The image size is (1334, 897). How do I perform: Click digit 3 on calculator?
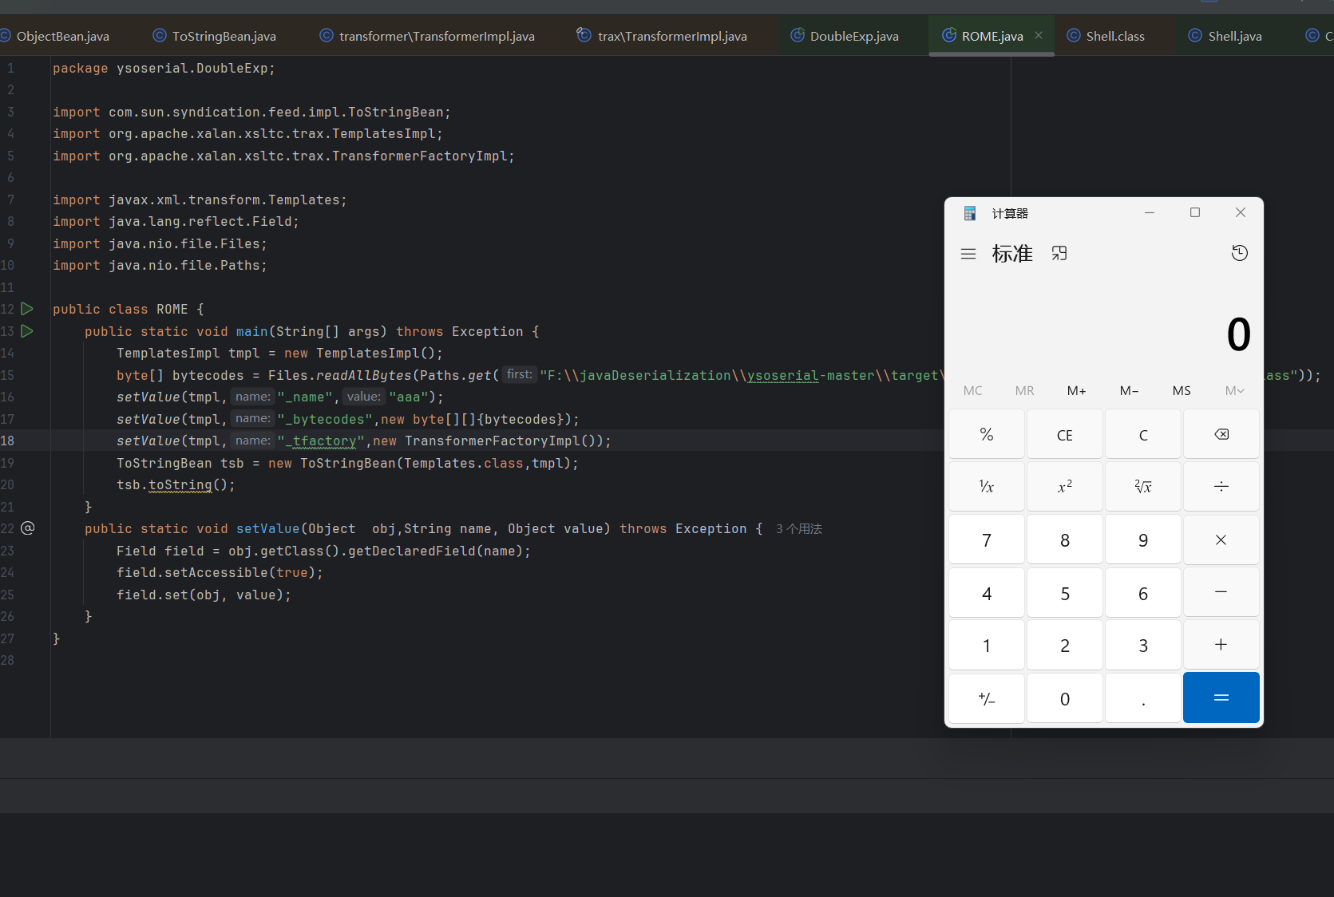(x=1143, y=645)
